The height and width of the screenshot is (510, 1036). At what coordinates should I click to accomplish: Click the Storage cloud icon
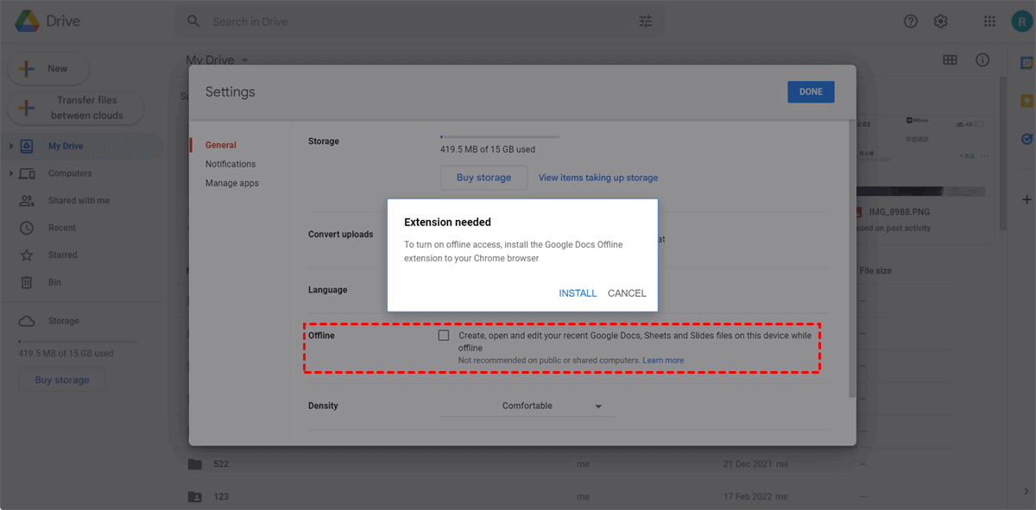(27, 321)
